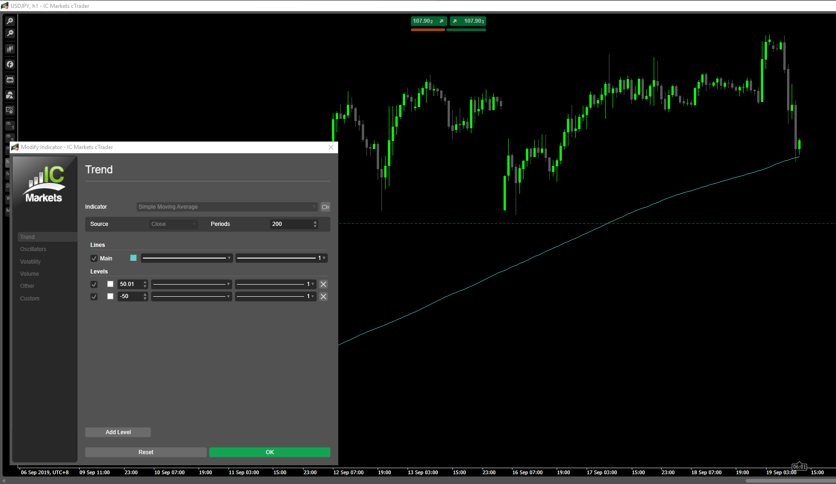This screenshot has width=836, height=484.
Task: Open chart settings icon
Action: [9, 110]
